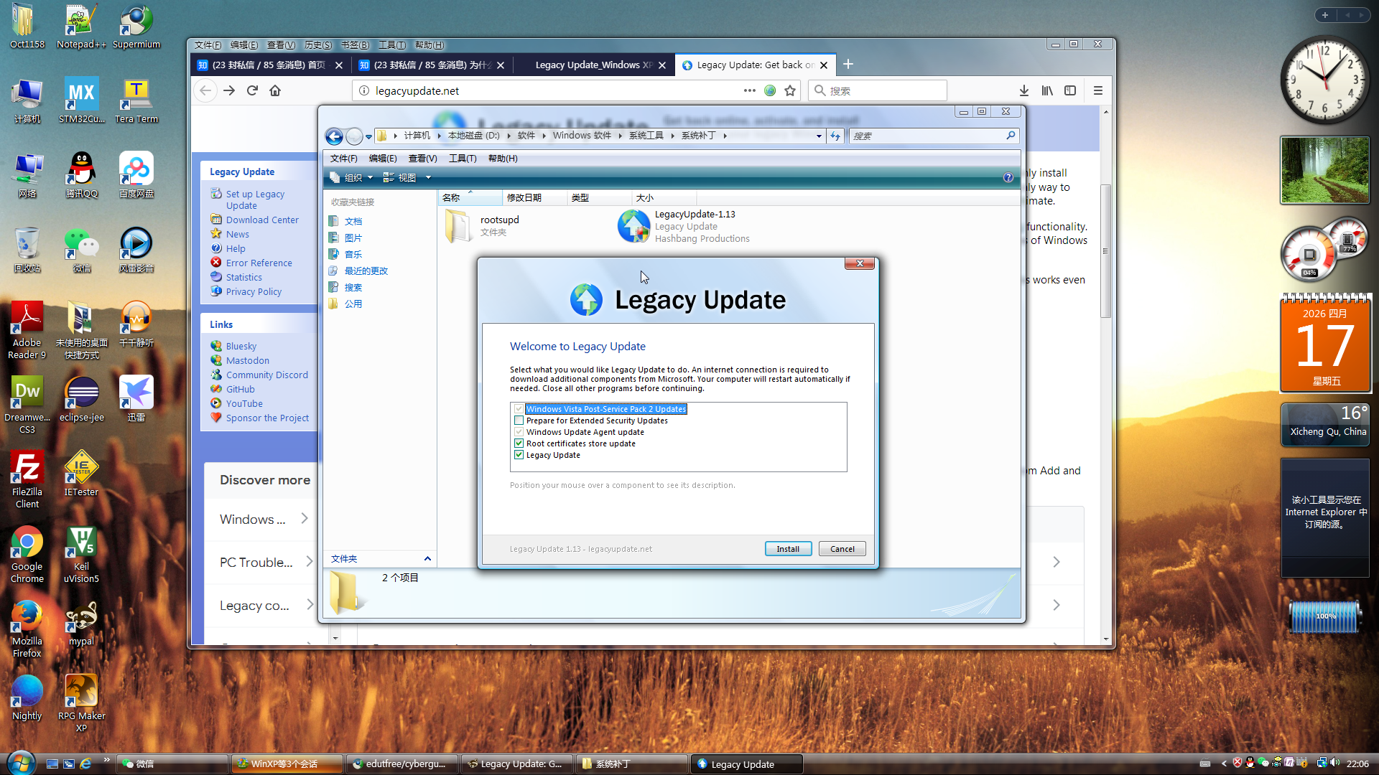1379x775 pixels.
Task: Collapse the 文件夹 folders pane chevron
Action: 427,558
